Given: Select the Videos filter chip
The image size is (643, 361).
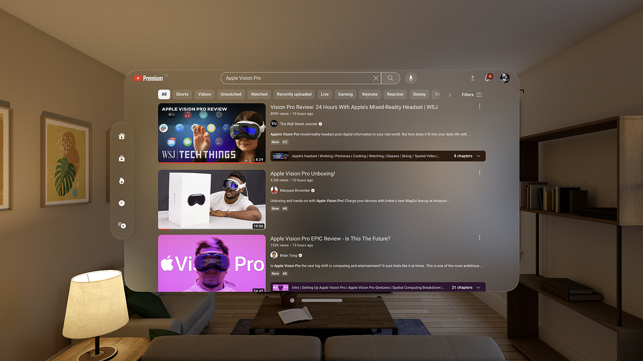Looking at the screenshot, I should tap(204, 94).
